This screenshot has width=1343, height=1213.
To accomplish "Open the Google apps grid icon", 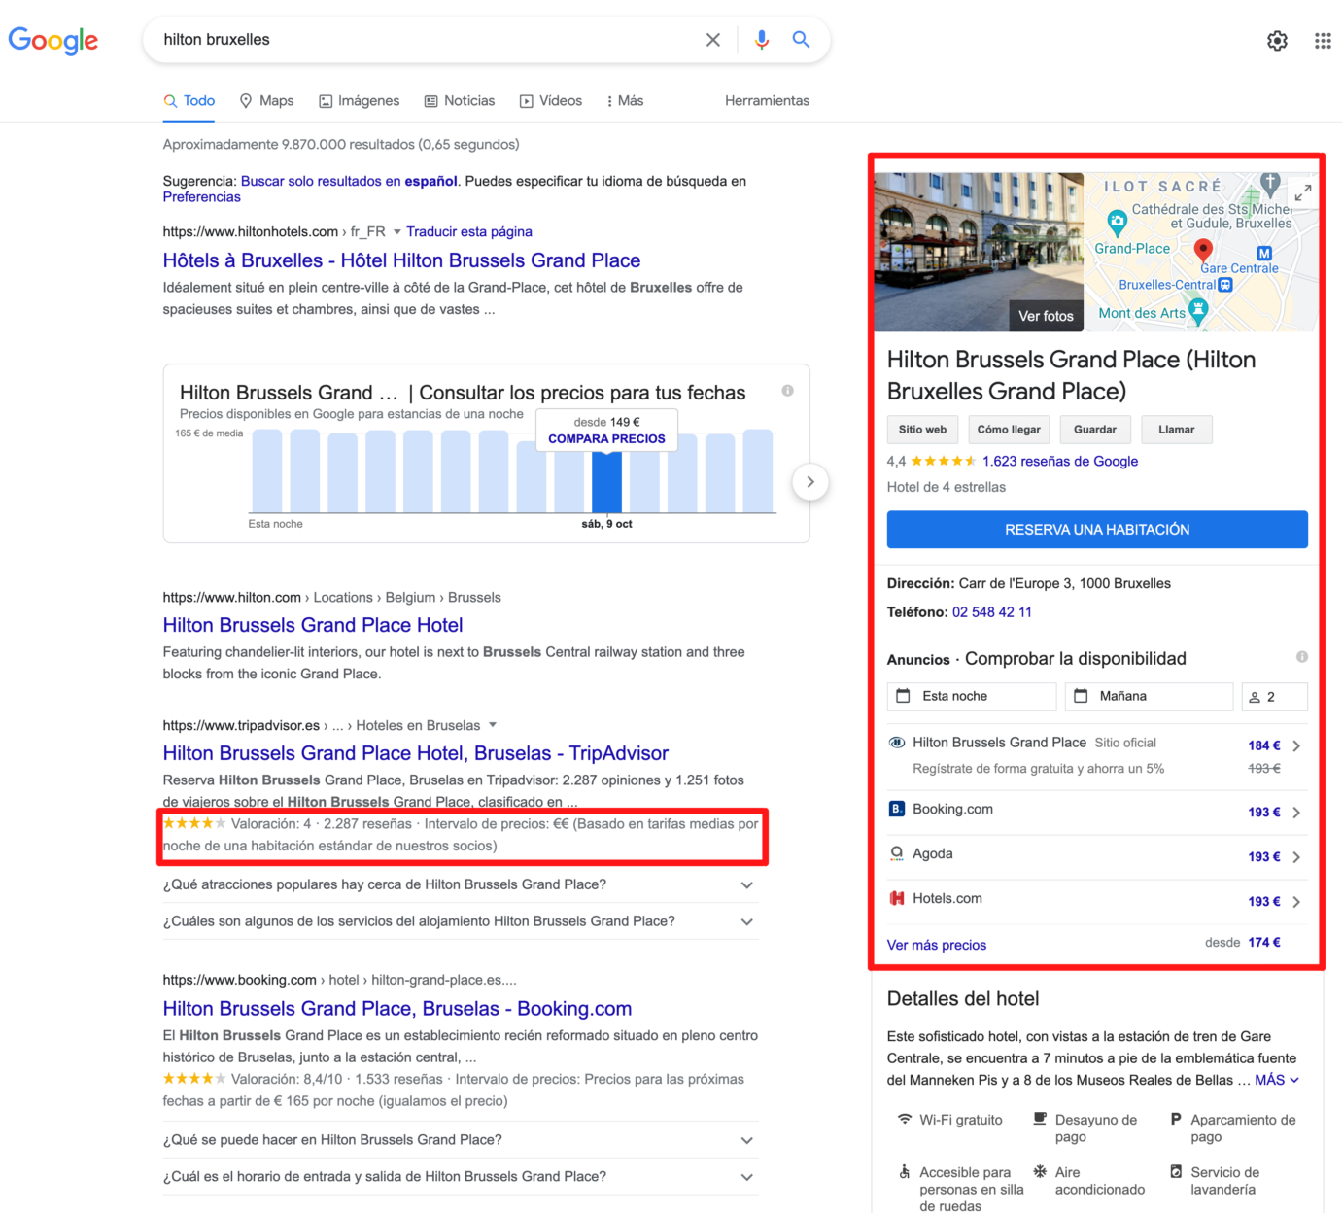I will [x=1323, y=41].
